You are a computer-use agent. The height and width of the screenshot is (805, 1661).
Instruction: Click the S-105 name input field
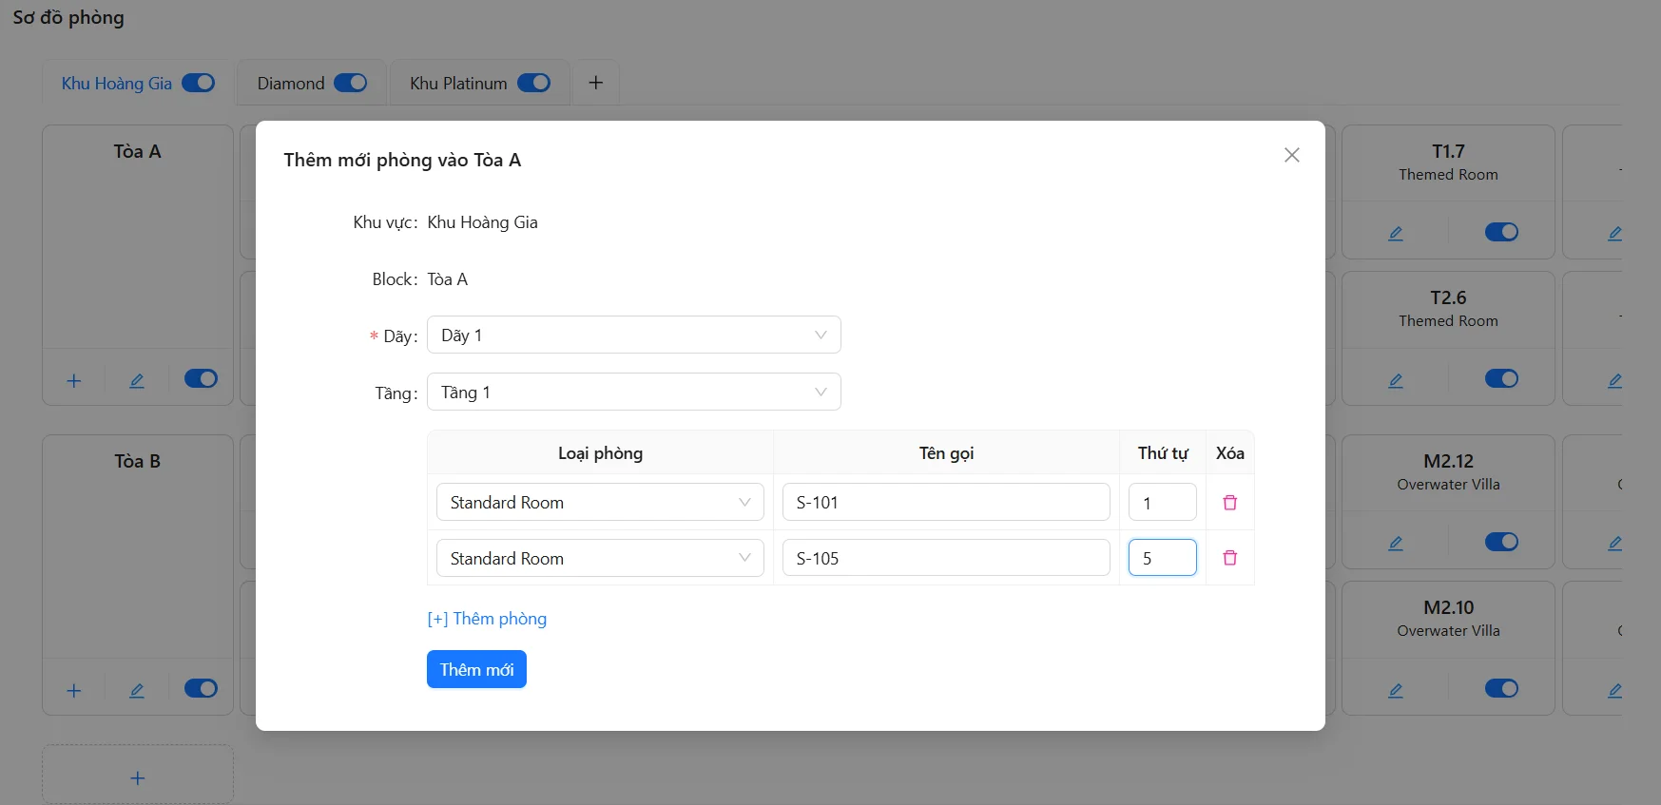[x=946, y=558]
